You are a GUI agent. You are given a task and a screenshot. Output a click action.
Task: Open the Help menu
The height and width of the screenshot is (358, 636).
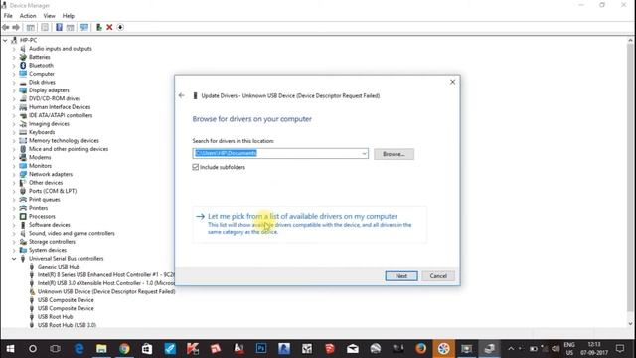(69, 16)
